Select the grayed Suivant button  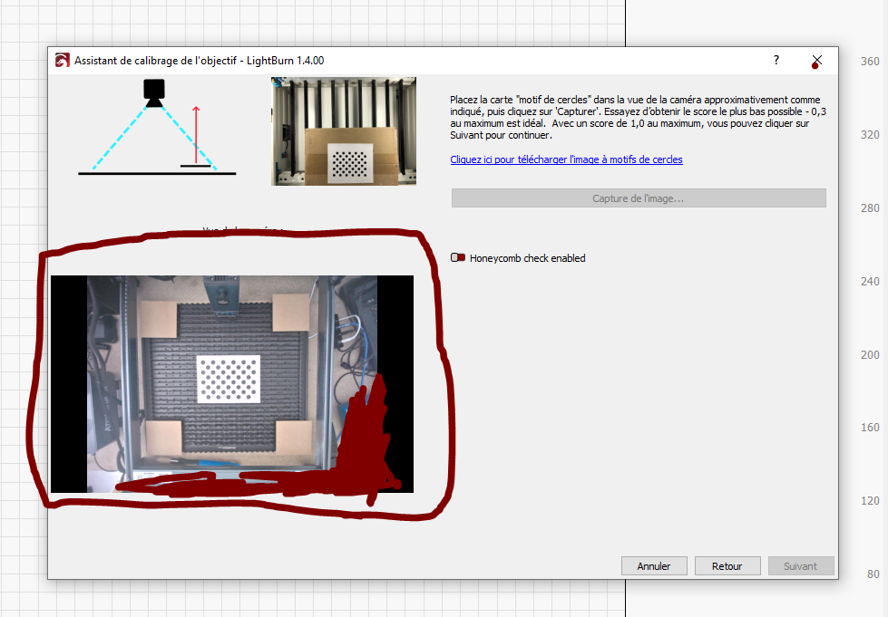pyautogui.click(x=801, y=565)
